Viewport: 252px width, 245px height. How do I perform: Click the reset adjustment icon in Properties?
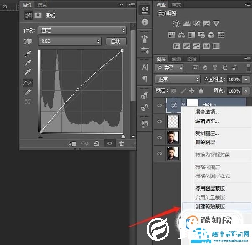tap(97, 144)
